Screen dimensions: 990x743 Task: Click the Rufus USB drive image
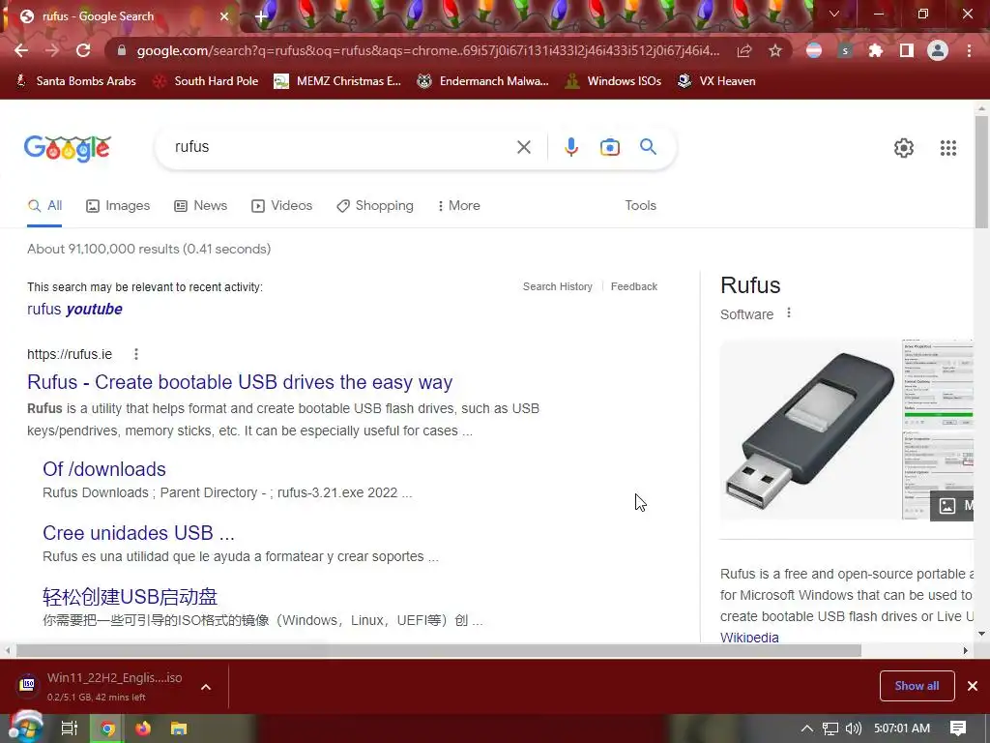pos(811,430)
